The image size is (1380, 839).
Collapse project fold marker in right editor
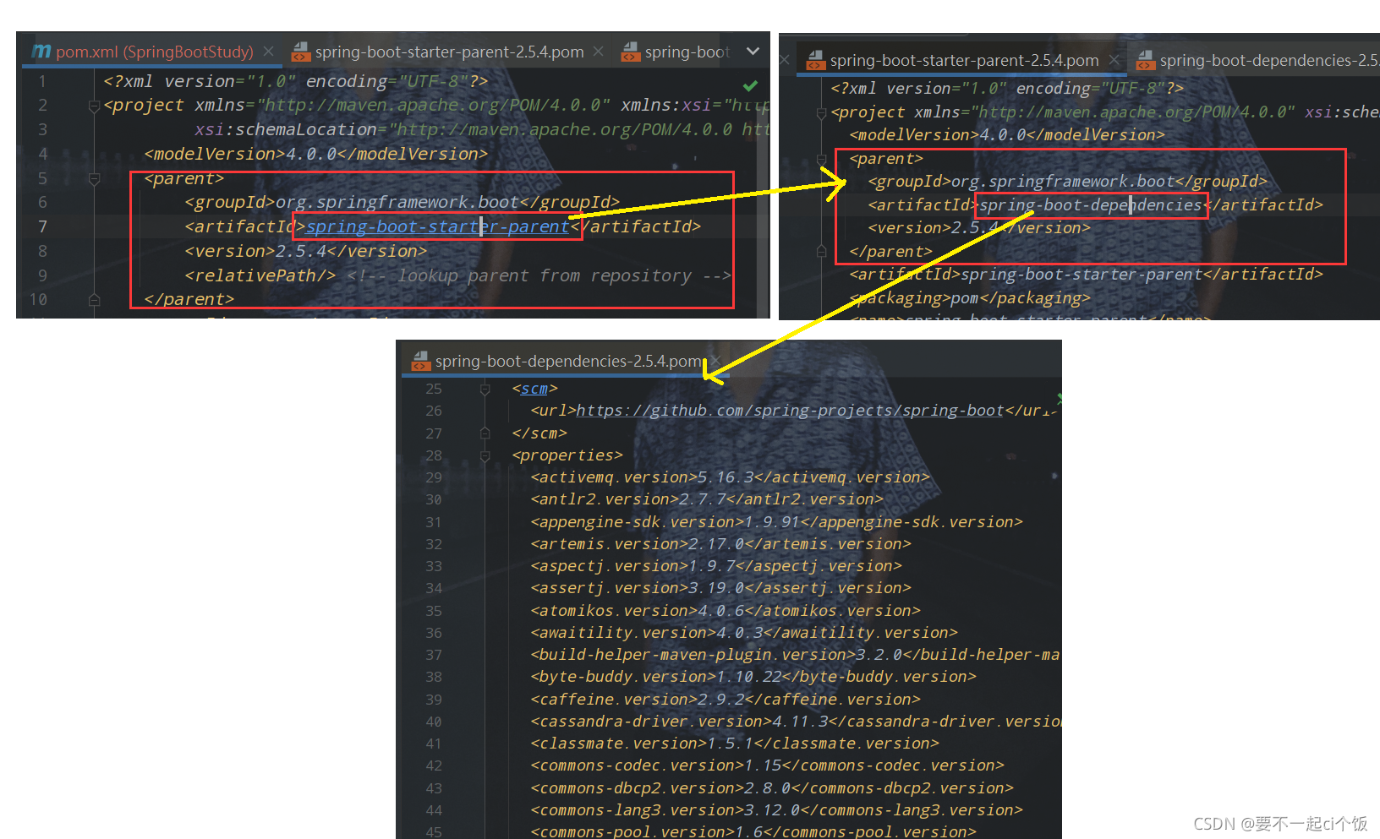pyautogui.click(x=821, y=112)
